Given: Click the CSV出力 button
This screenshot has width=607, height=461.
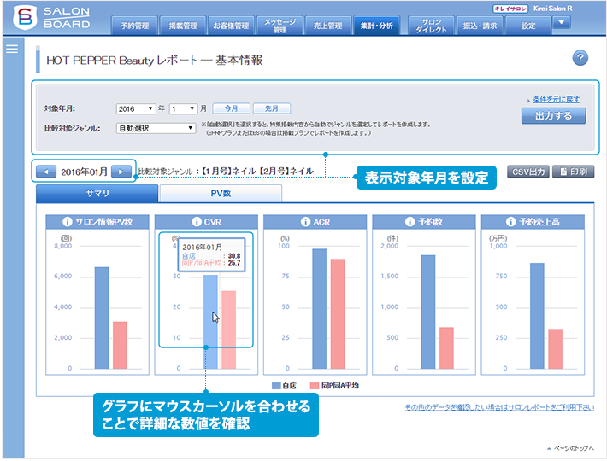Looking at the screenshot, I should coord(528,172).
